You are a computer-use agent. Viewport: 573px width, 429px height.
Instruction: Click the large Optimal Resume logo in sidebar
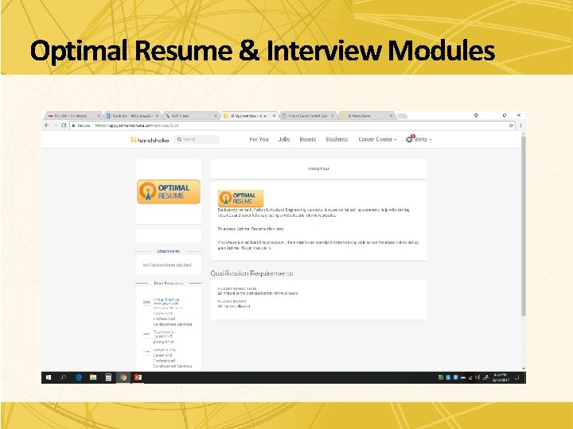point(169,191)
